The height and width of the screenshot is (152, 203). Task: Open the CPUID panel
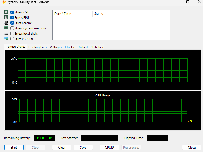(x=109, y=147)
